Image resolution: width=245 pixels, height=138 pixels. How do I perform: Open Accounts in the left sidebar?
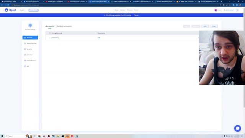click(30, 38)
